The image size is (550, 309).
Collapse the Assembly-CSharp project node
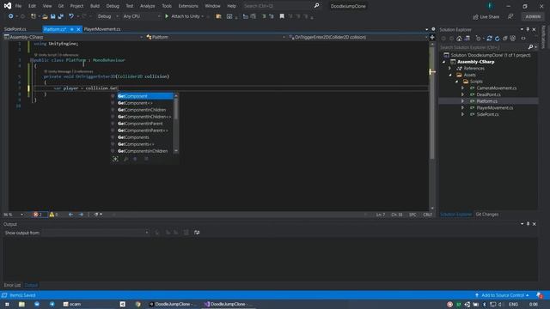tap(444, 62)
